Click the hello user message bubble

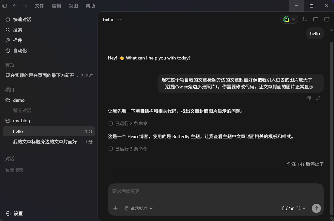pos(315,33)
